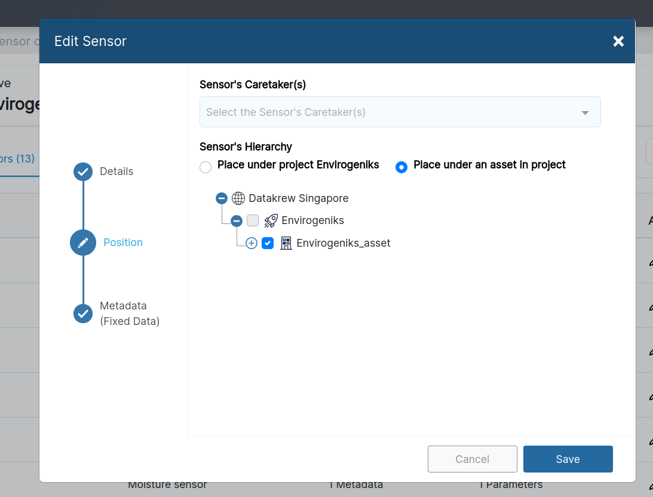653x497 pixels.
Task: Click the rocket icon beside Envirogeniks
Action: (271, 220)
